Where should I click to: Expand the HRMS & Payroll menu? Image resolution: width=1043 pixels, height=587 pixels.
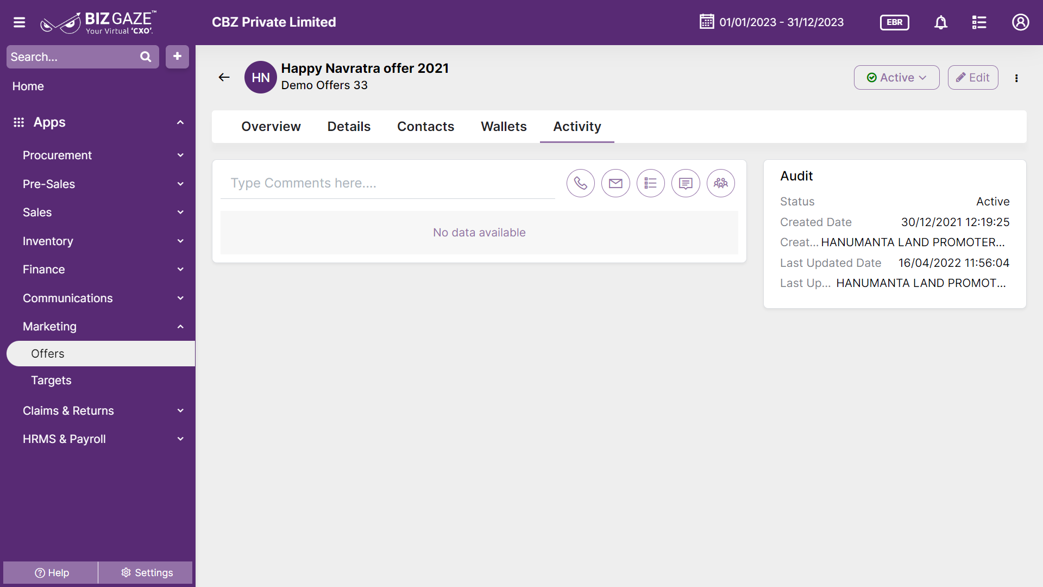tap(180, 439)
